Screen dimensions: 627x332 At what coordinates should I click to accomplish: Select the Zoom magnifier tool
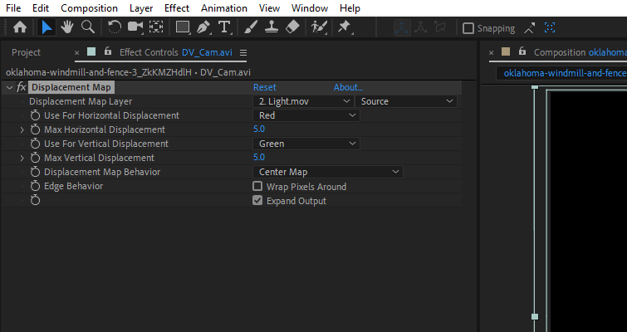click(x=87, y=27)
